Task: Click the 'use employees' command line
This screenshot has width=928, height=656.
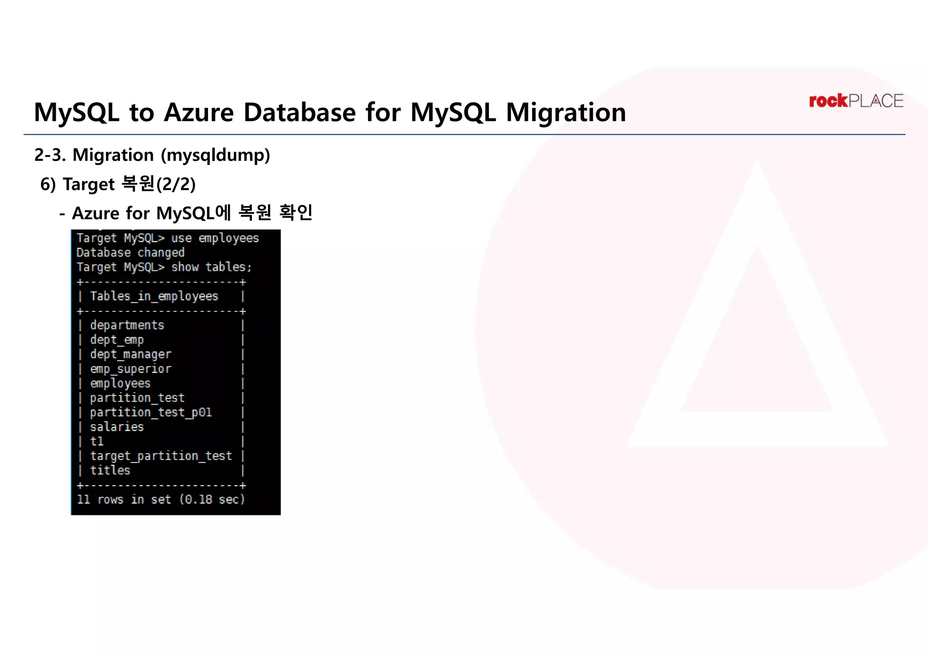Action: click(168, 238)
